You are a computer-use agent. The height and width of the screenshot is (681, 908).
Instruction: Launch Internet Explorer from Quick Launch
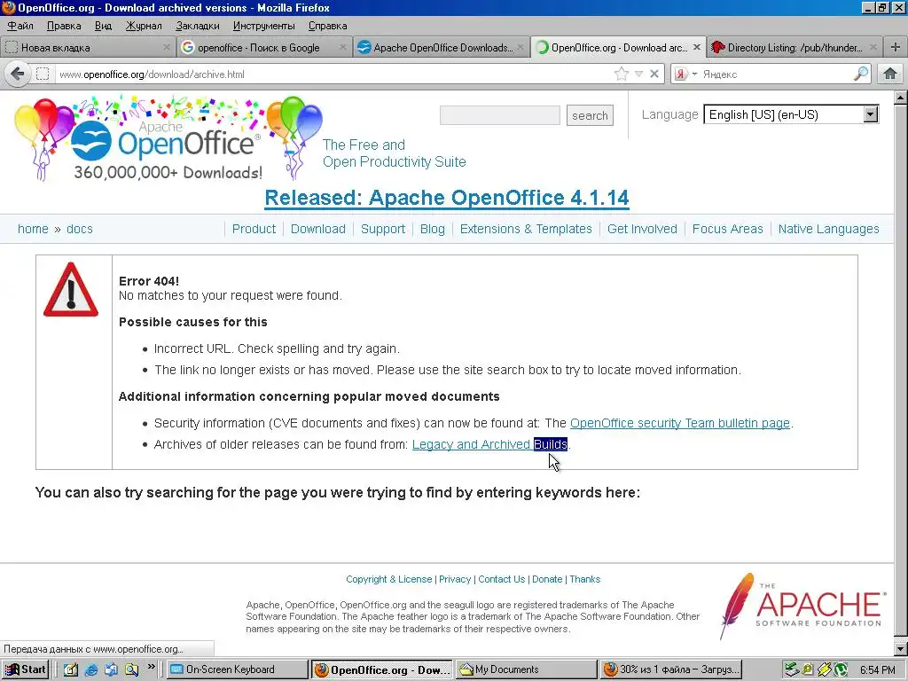[91, 669]
